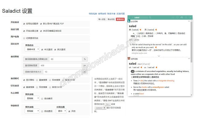The height and width of the screenshot is (123, 197).
Task: Collapse the Cambridge dictionary section chevron
Action: tap(189, 58)
